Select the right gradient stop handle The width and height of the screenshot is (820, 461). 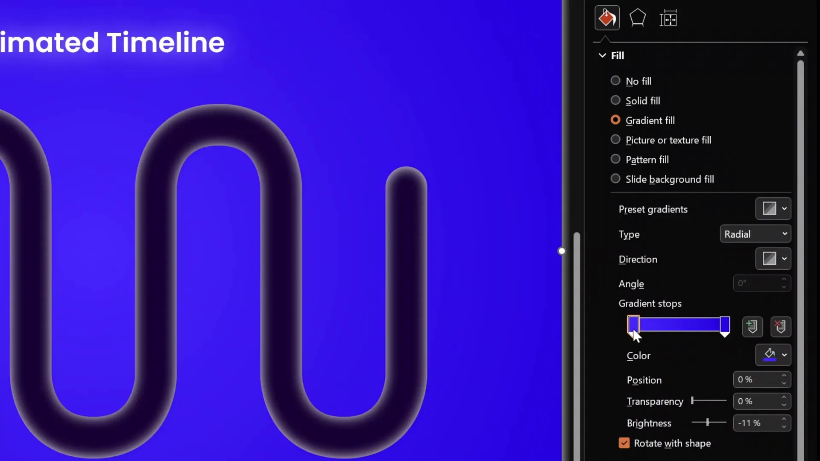click(725, 327)
